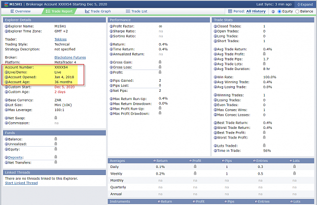Open the All History period dropdown
The image size is (317, 205).
click(256, 11)
